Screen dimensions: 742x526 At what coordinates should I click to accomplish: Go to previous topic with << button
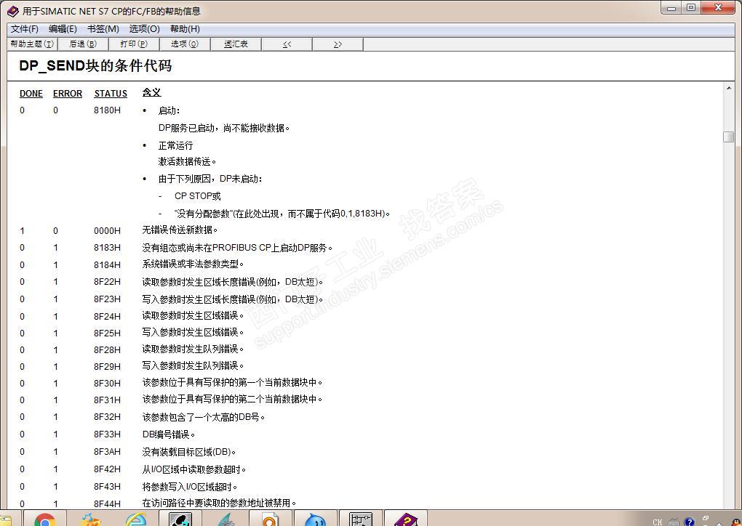click(x=287, y=44)
